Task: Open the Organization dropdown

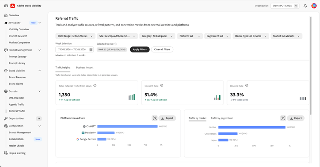Action: [285, 6]
